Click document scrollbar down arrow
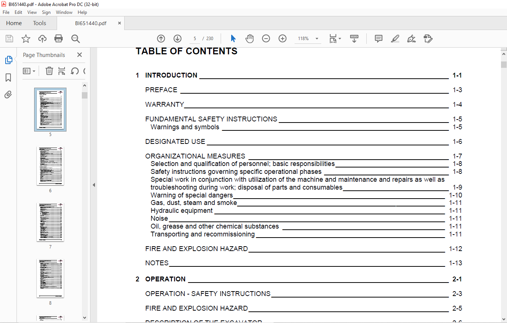 pos(504,319)
